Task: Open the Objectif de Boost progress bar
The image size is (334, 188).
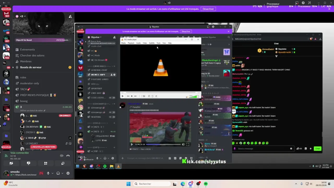Action: point(43,40)
